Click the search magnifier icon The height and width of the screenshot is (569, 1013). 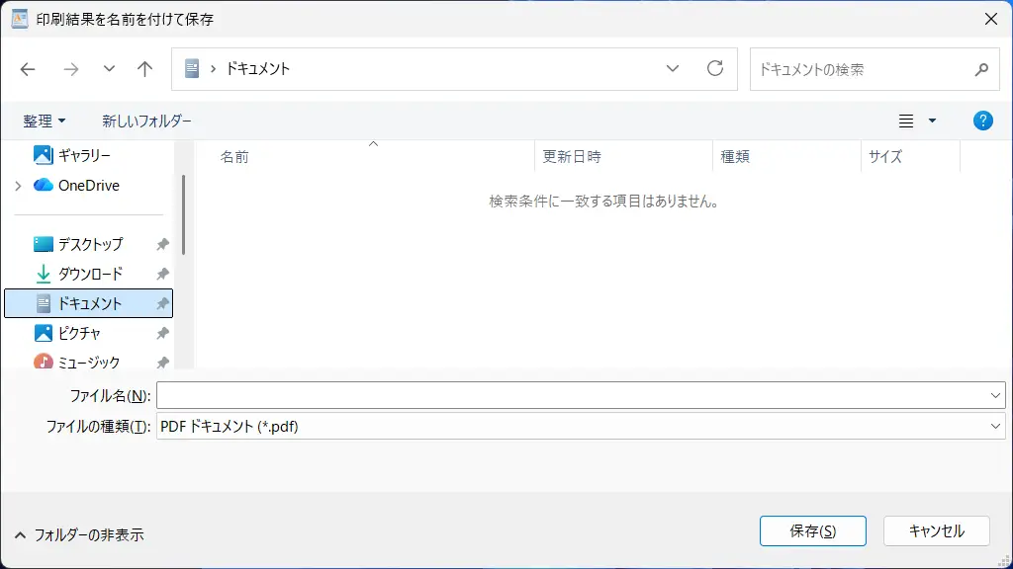[x=981, y=69]
